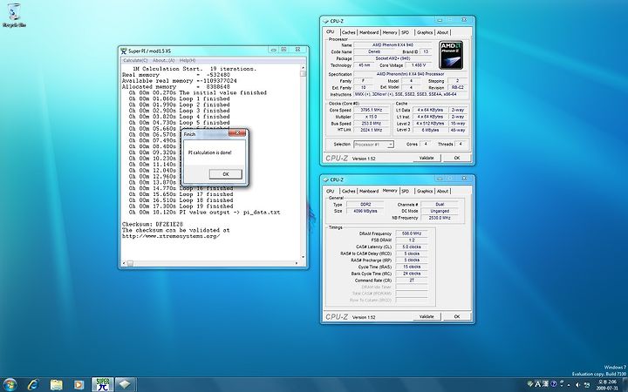628x392 pixels.
Task: Close the Finish dialog with its X button
Action: pos(237,132)
